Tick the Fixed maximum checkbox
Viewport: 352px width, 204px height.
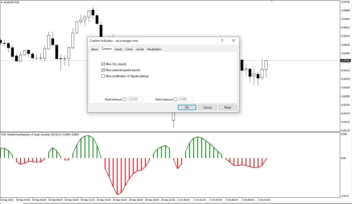pos(175,99)
